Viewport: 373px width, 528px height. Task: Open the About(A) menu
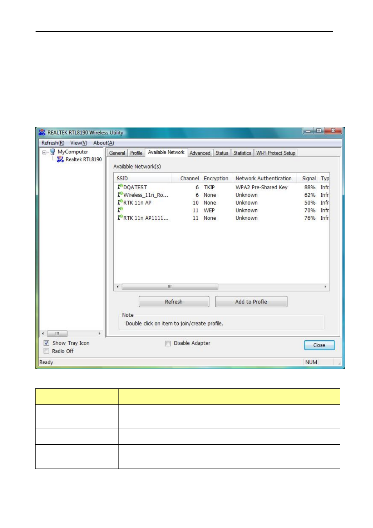pos(104,143)
